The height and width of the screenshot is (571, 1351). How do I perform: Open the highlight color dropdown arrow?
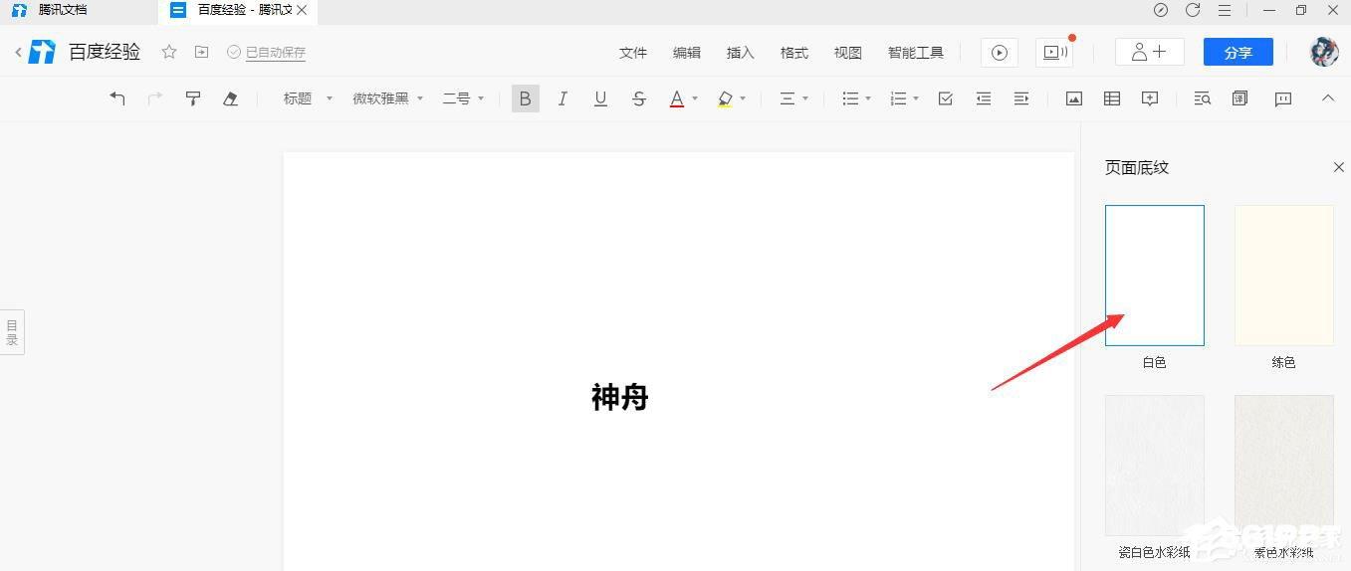pyautogui.click(x=743, y=98)
